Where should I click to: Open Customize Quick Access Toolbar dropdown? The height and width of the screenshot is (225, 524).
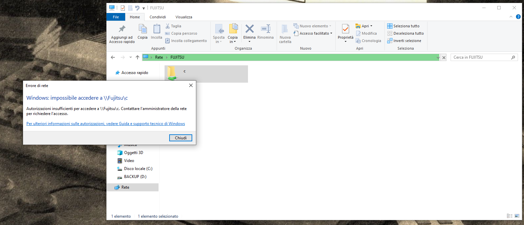tap(144, 8)
